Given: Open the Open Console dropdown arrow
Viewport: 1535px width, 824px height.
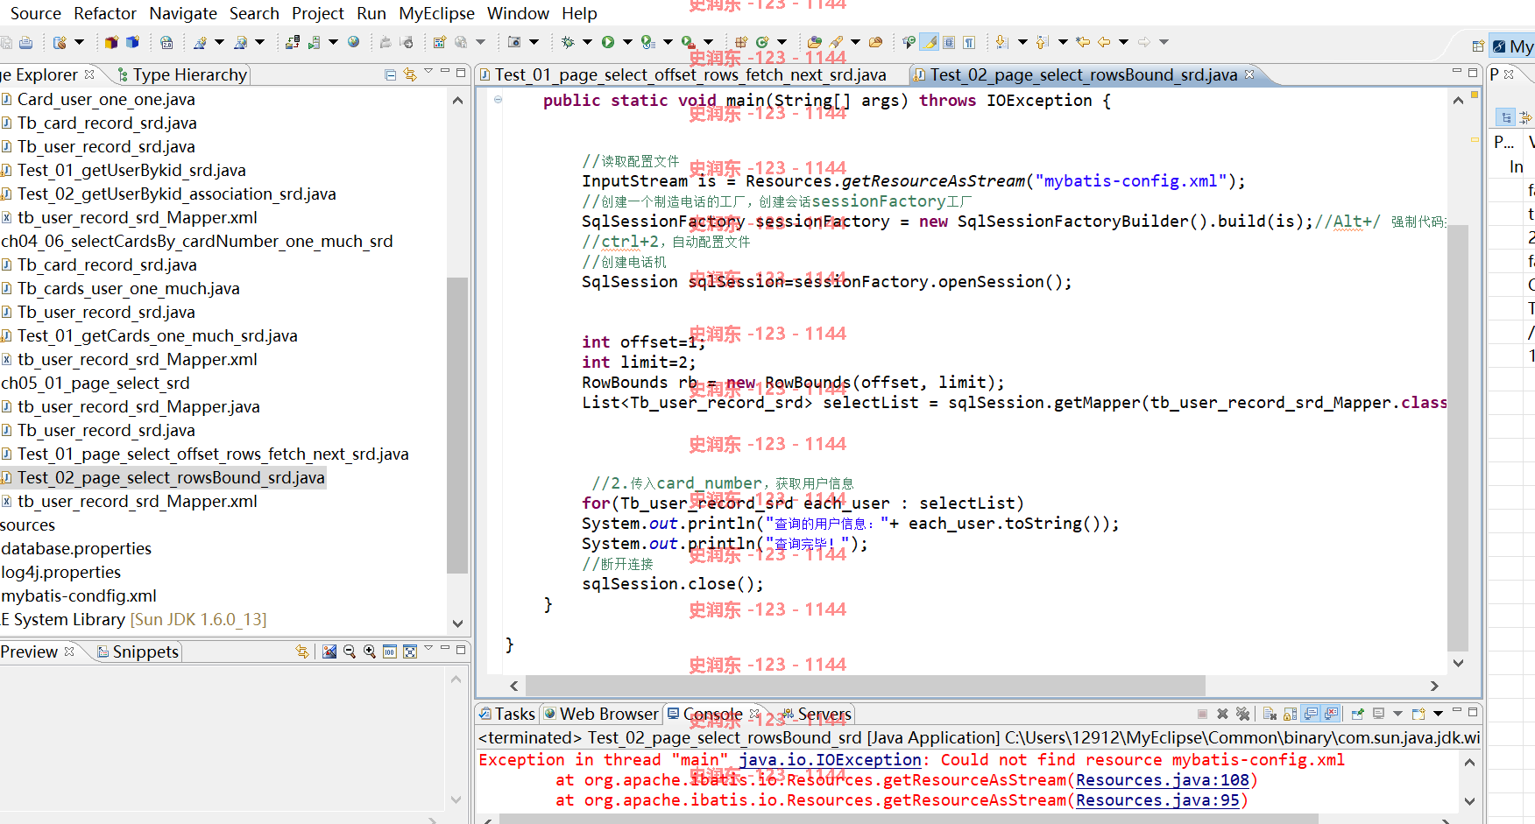Looking at the screenshot, I should 1438,714.
